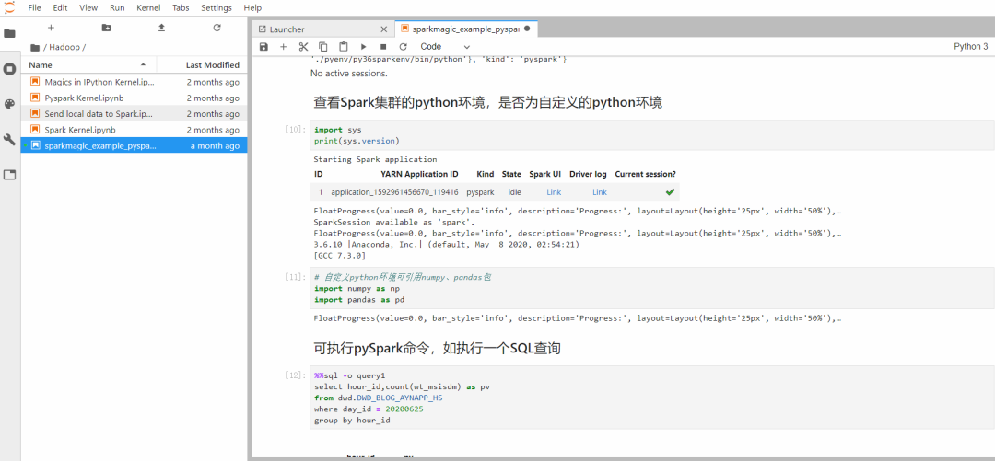Open the Open Tabs sidebar icon

coord(9,175)
